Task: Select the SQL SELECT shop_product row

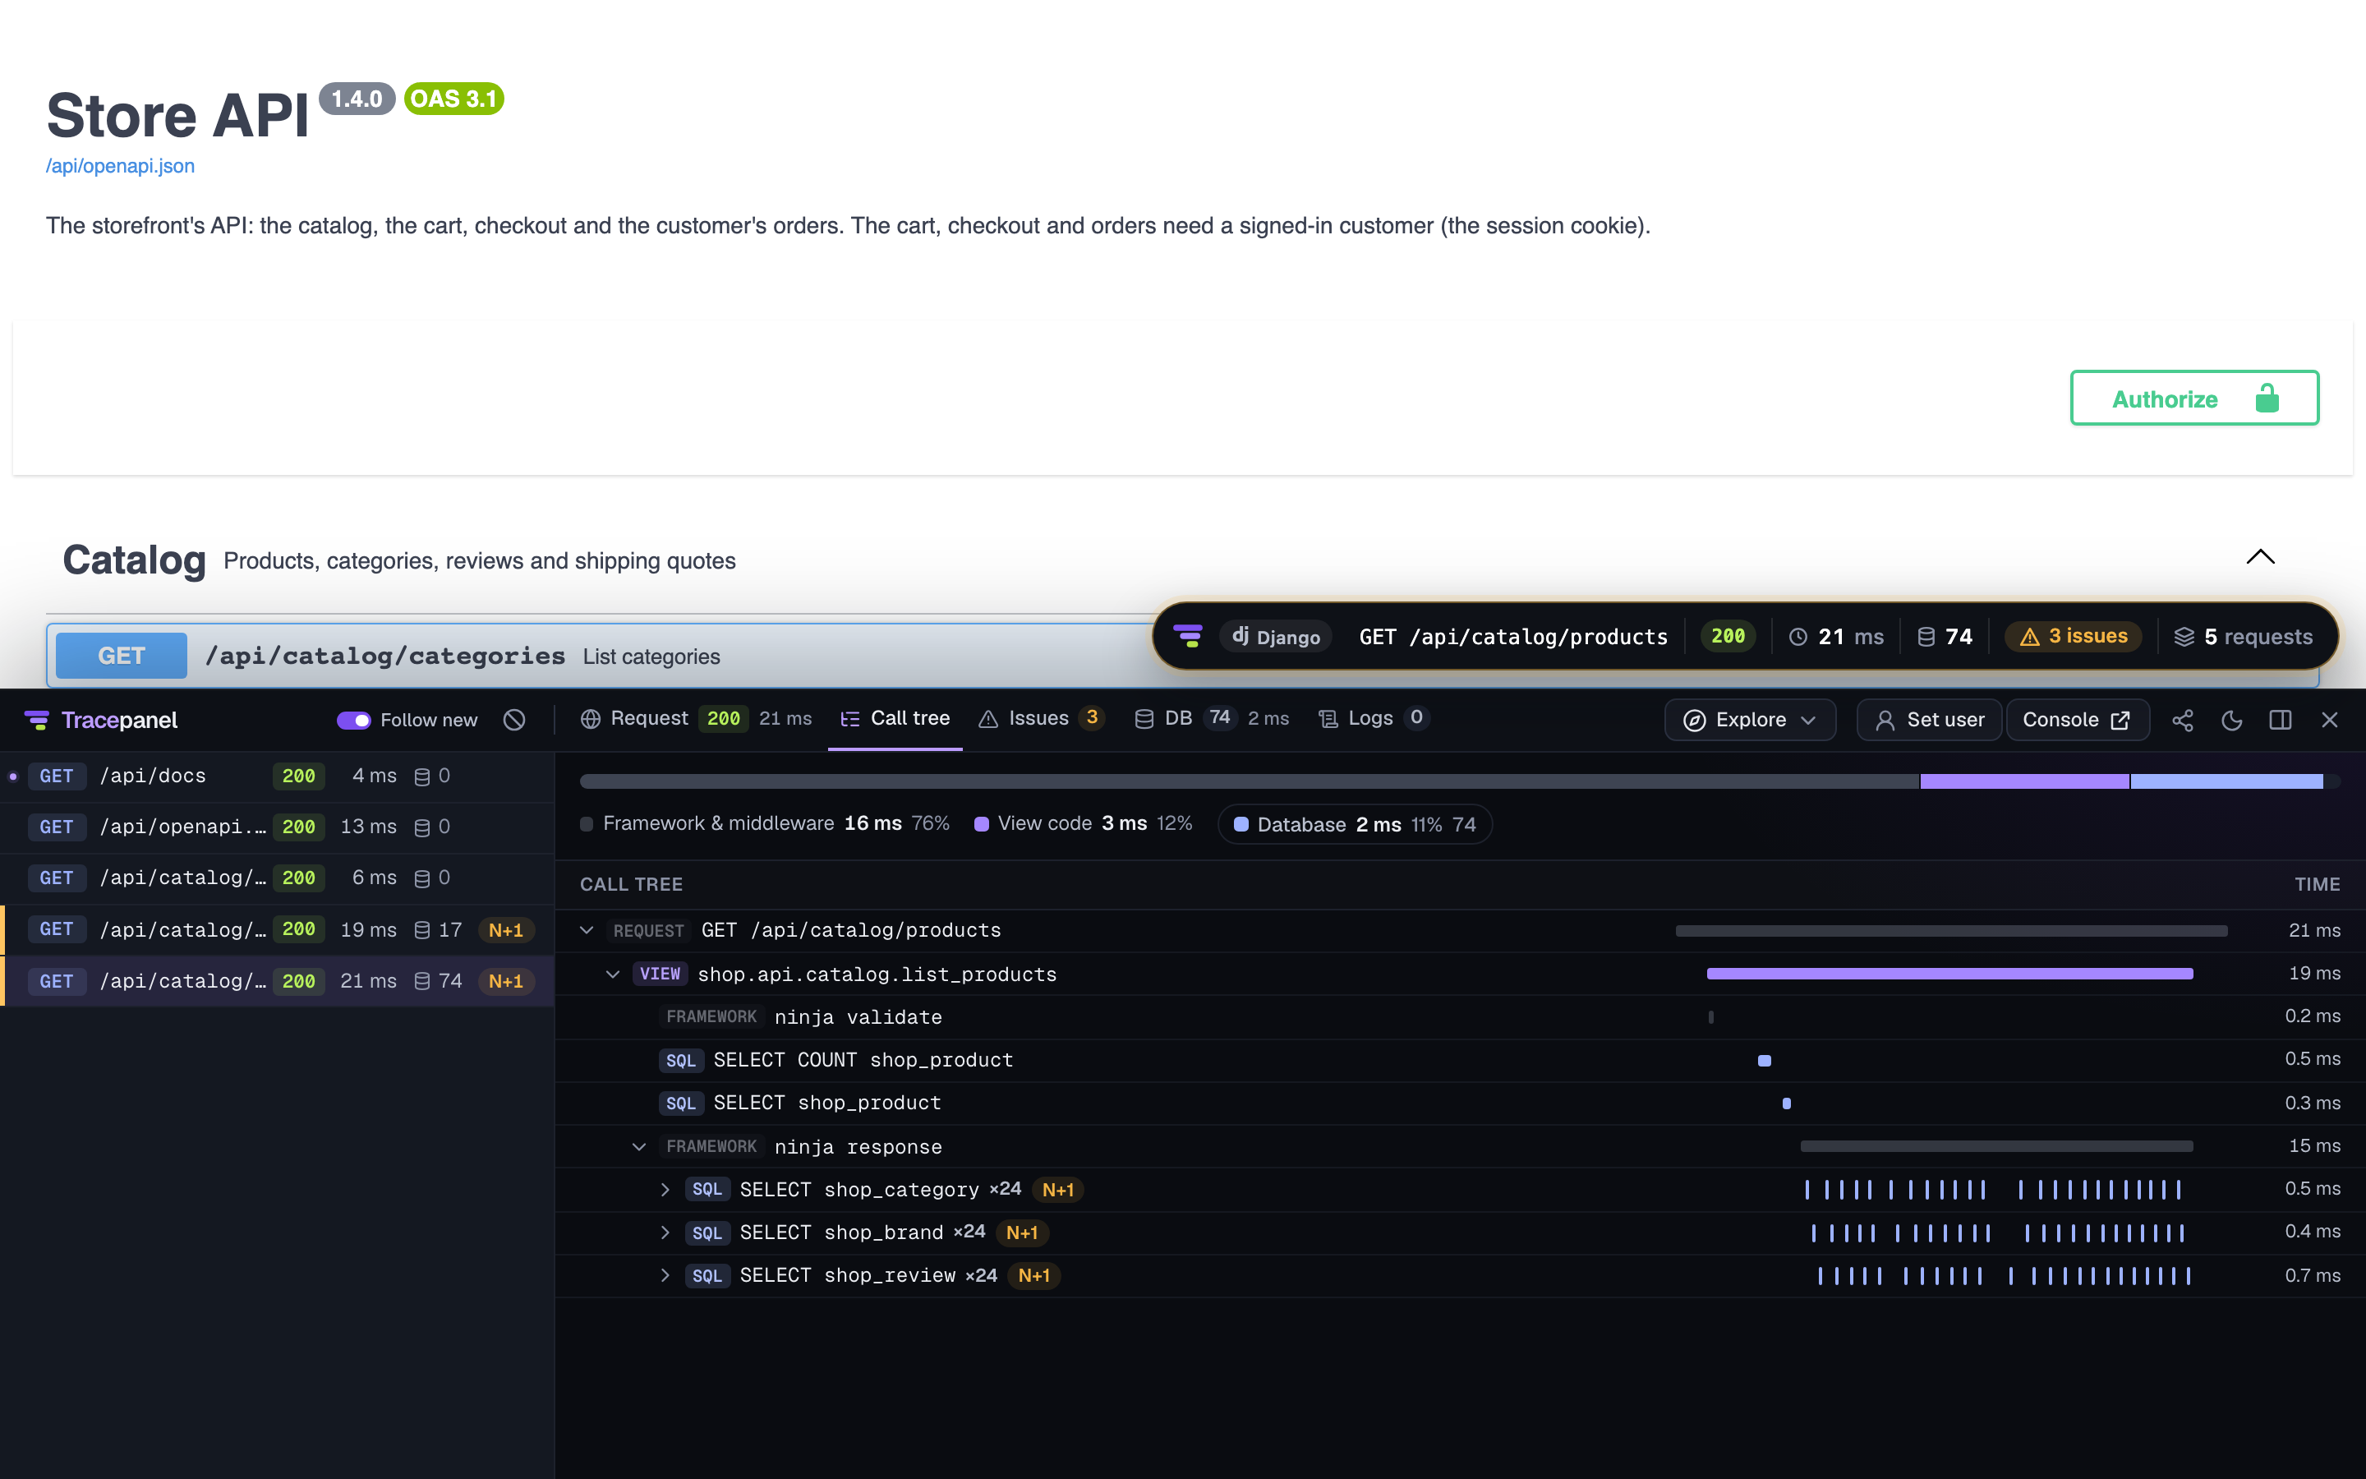Action: (x=1461, y=1103)
